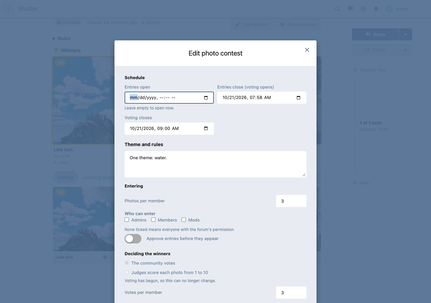Open the flags icon in header

[351, 9]
